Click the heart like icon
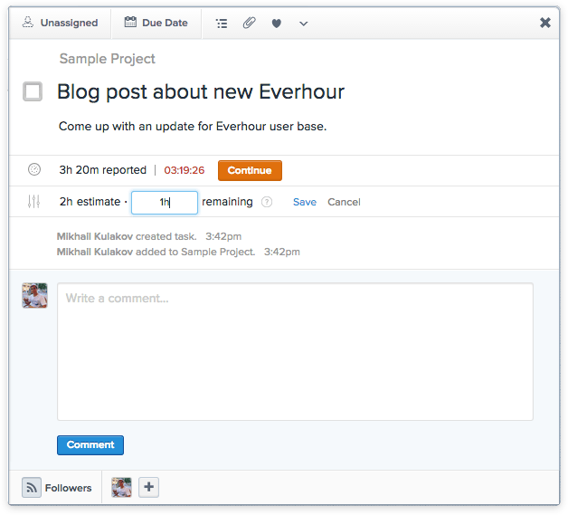Image resolution: width=568 pixels, height=515 pixels. point(277,23)
